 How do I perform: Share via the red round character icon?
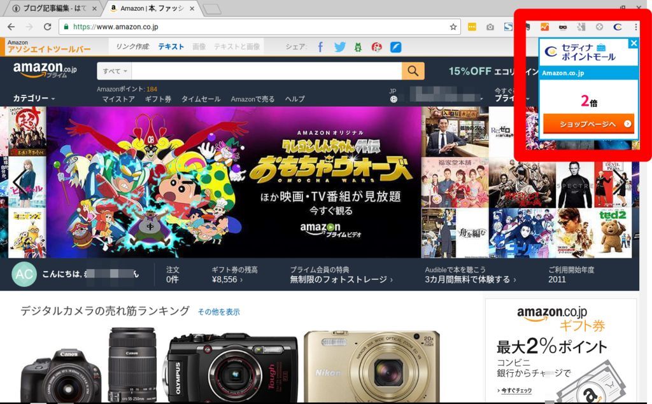[x=377, y=47]
